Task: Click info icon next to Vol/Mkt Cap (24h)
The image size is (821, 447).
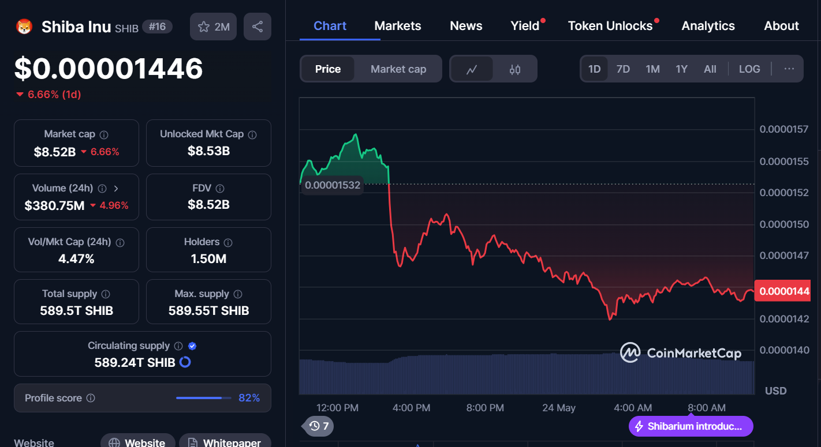Action: (120, 242)
